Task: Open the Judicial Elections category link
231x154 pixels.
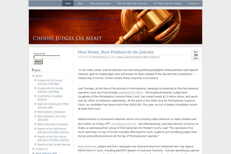Action: pos(134,57)
